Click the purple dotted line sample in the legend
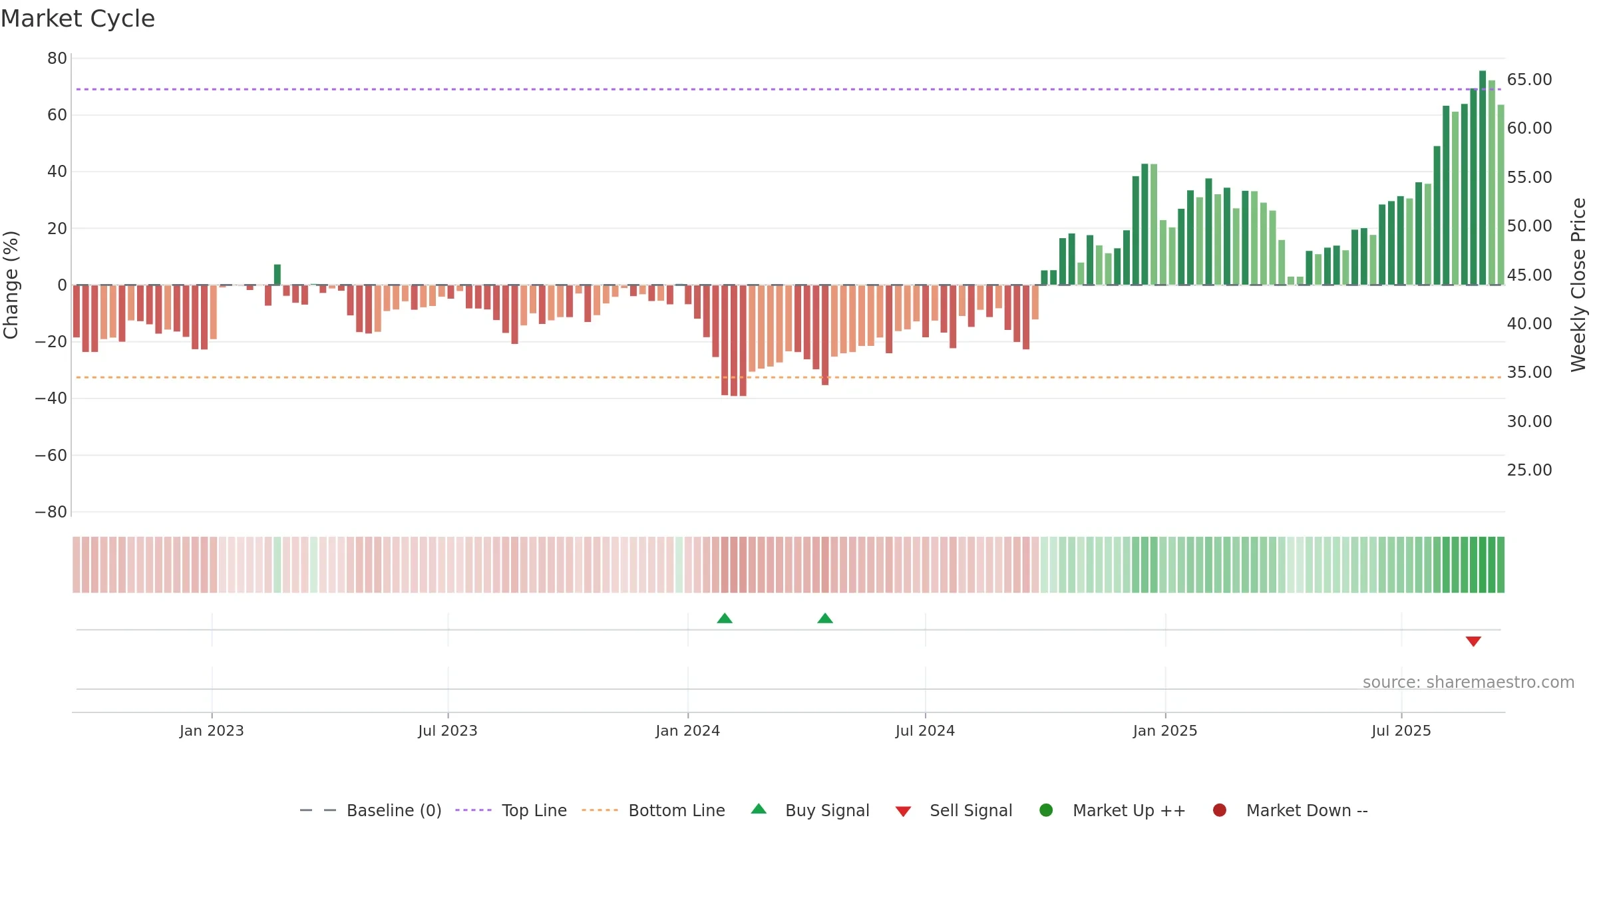Viewport: 1597px width, 898px height. tap(473, 810)
